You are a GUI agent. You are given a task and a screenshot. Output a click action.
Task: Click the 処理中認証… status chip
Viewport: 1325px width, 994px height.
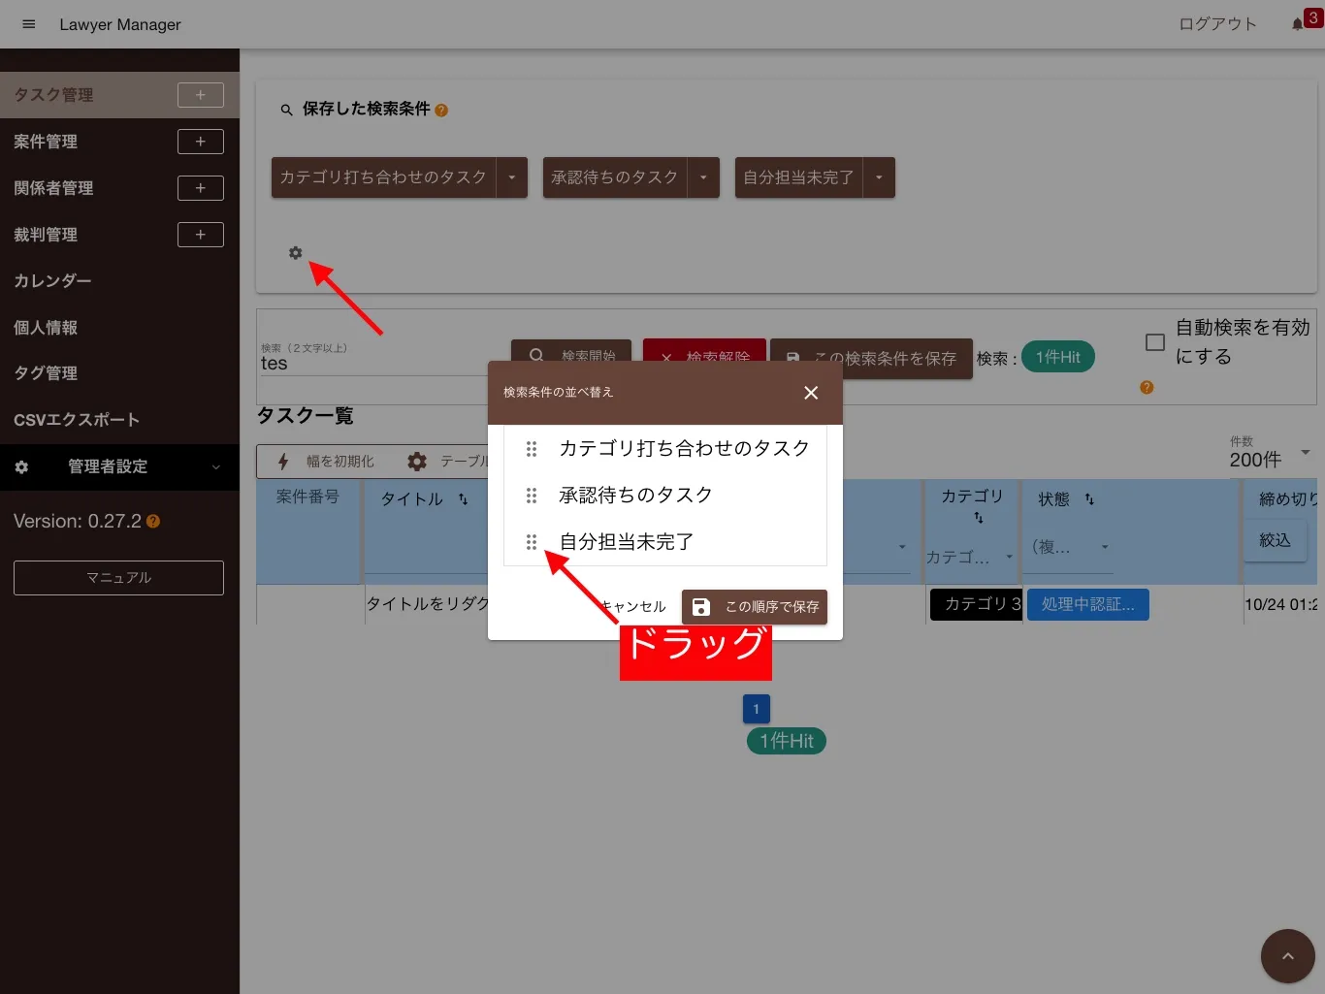pos(1088,604)
